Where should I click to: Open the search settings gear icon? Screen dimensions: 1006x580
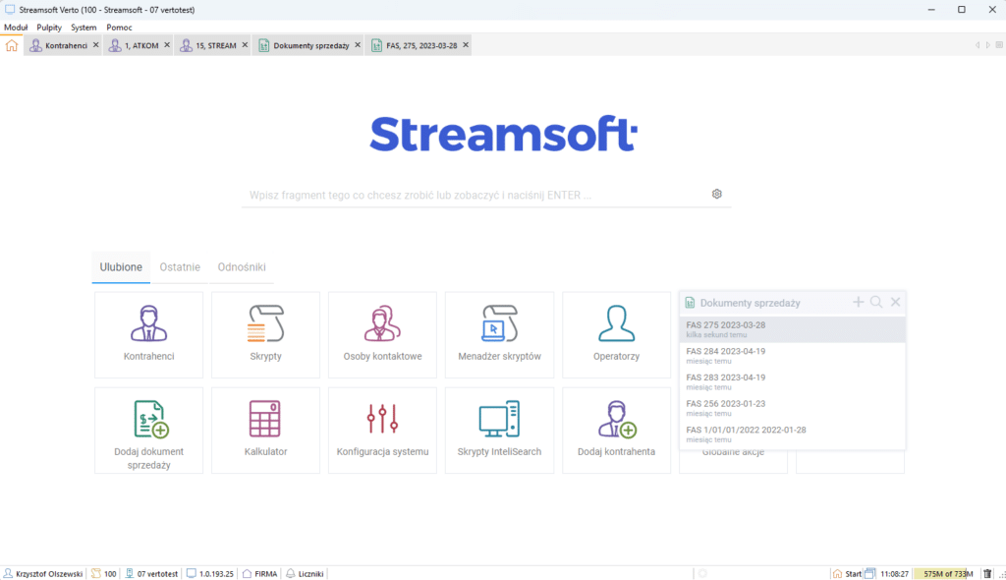[716, 194]
